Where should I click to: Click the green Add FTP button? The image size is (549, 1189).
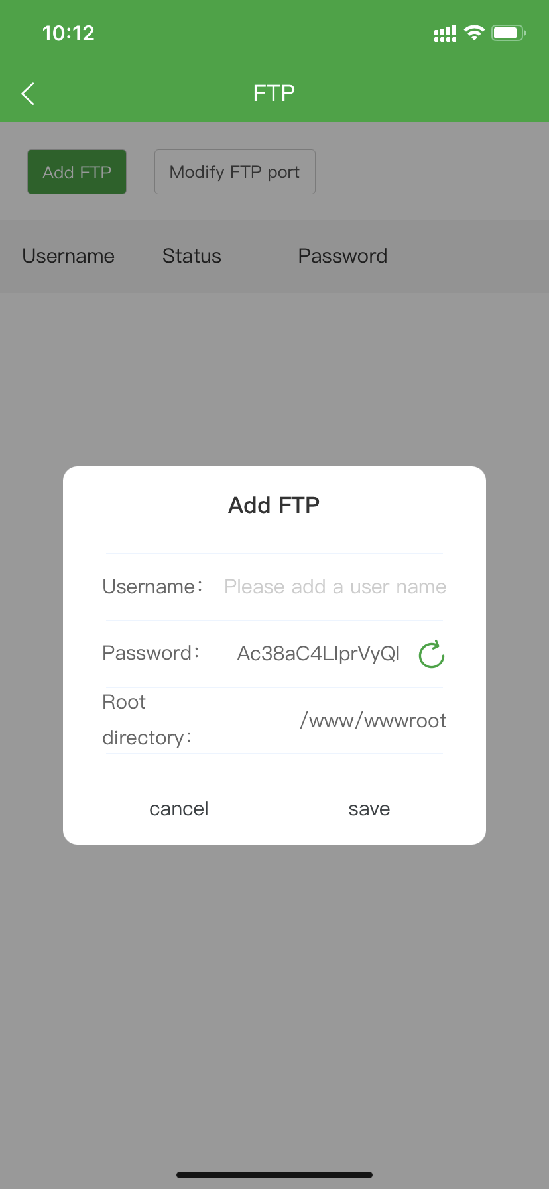click(77, 173)
